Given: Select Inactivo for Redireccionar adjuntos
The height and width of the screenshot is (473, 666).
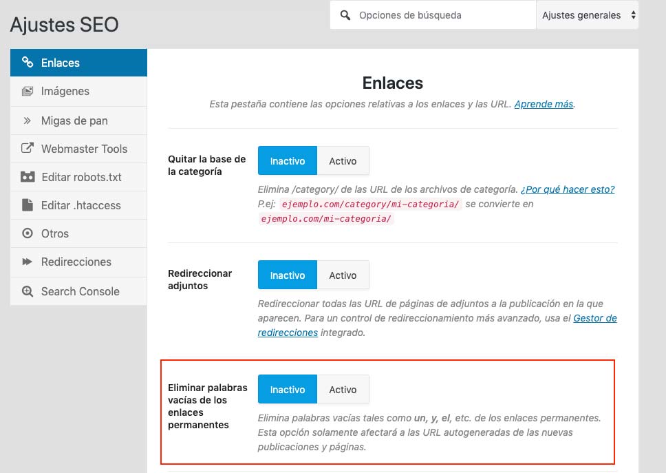Looking at the screenshot, I should tap(287, 275).
